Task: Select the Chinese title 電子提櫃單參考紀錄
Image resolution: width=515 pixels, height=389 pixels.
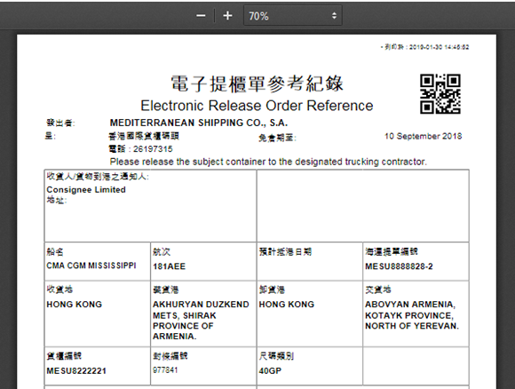Action: pyautogui.click(x=257, y=83)
